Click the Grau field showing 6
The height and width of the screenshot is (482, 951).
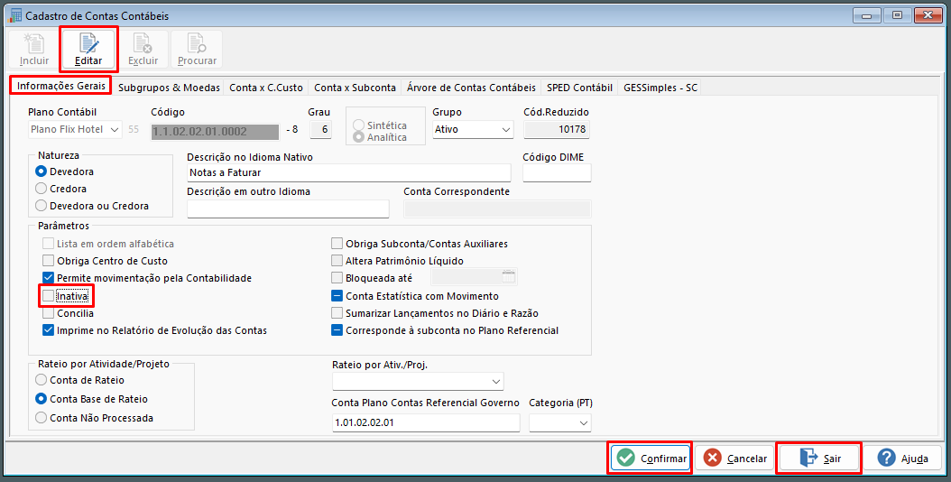click(x=321, y=129)
